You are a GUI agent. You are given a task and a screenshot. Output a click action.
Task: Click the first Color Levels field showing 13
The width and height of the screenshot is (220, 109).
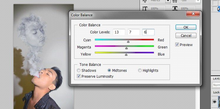click(x=119, y=32)
